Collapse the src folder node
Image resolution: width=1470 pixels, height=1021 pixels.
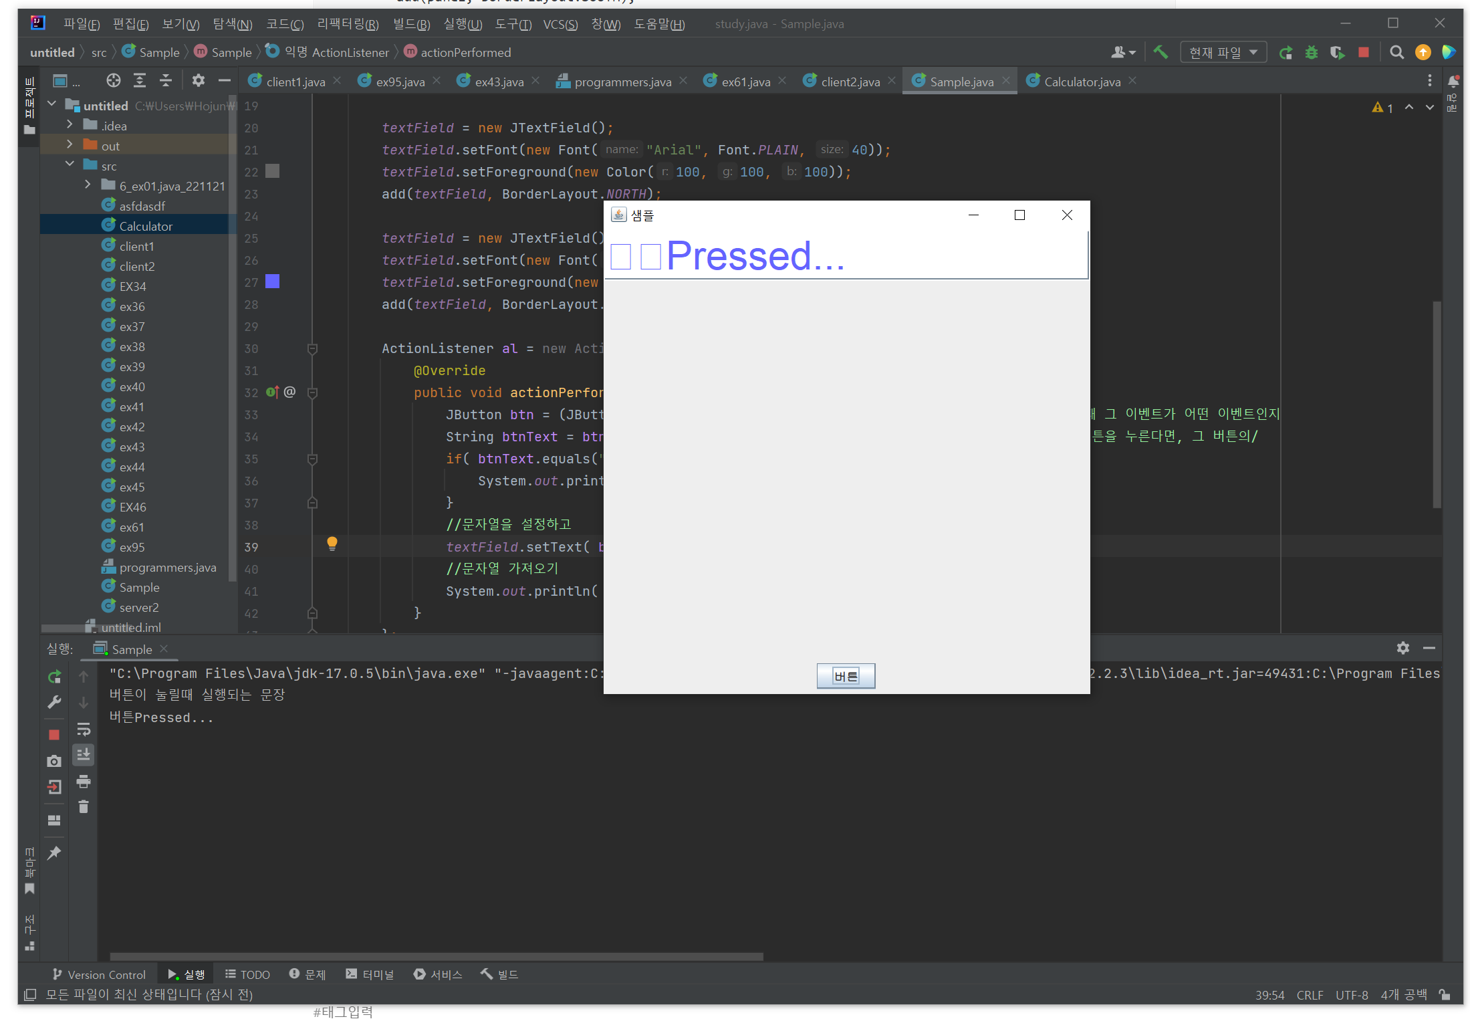click(x=70, y=165)
